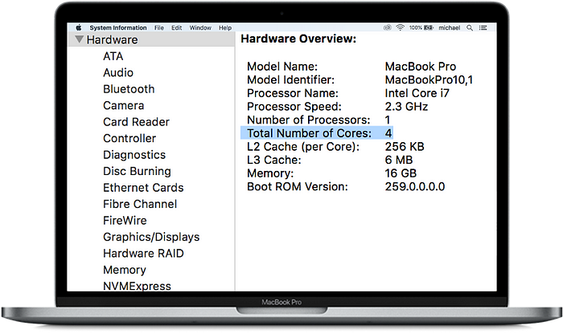This screenshot has width=563, height=334.
Task: Click the 2.3 GHz value
Action: (406, 107)
